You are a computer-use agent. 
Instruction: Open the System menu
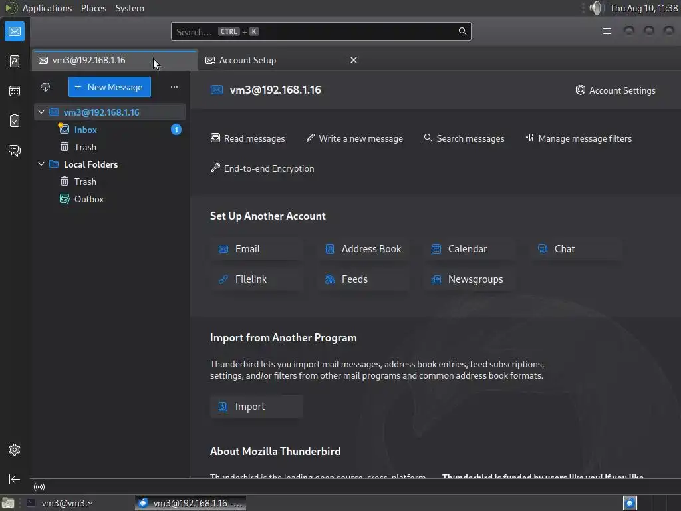[x=130, y=8]
